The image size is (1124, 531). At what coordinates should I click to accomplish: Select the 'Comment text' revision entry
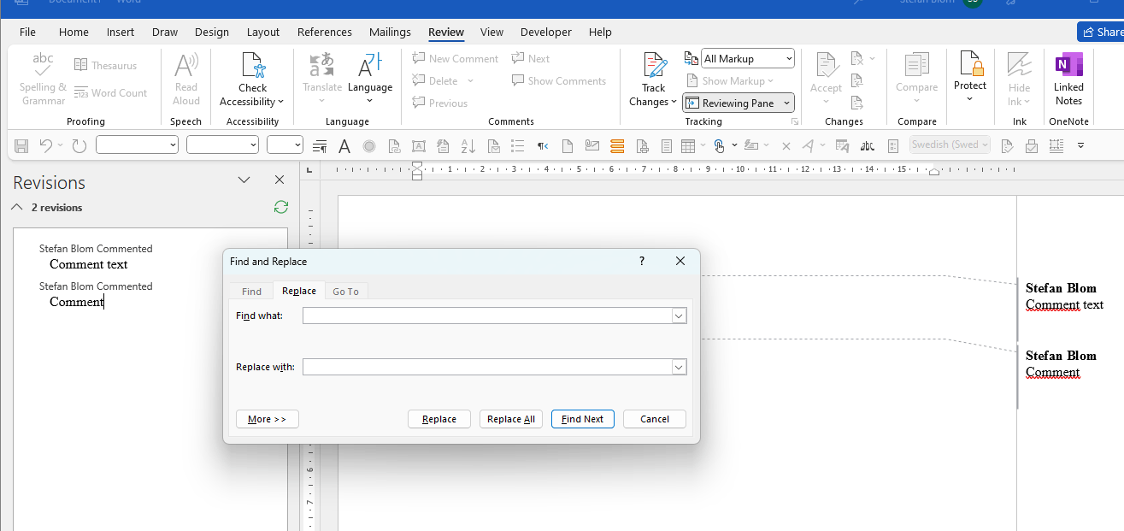[x=89, y=264]
